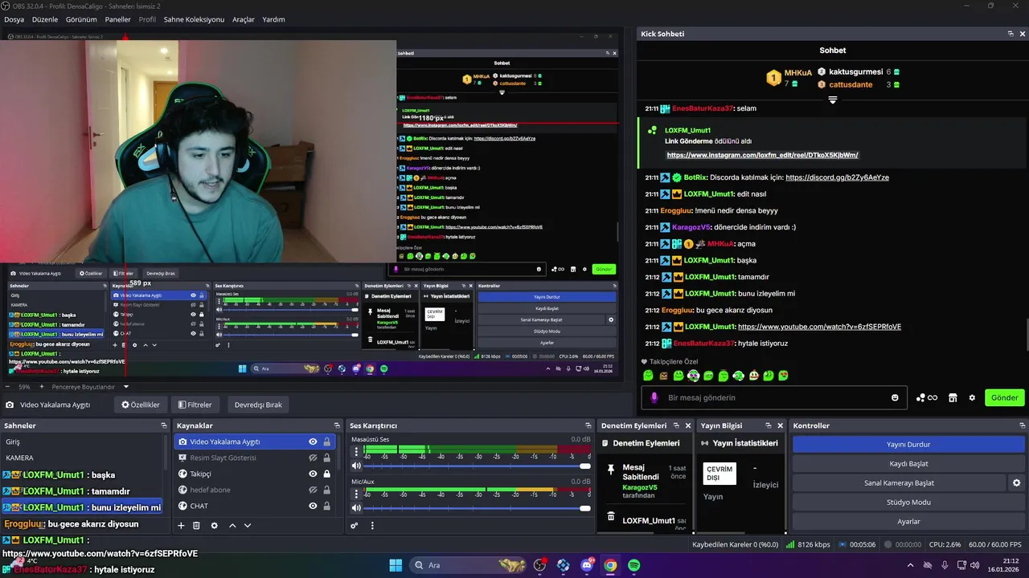Click Devredışı Bırak button
The image size is (1029, 578).
click(x=258, y=405)
